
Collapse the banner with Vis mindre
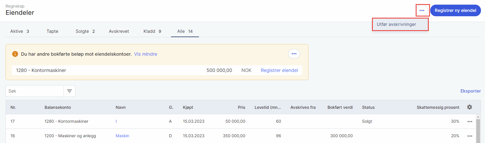[146, 54]
